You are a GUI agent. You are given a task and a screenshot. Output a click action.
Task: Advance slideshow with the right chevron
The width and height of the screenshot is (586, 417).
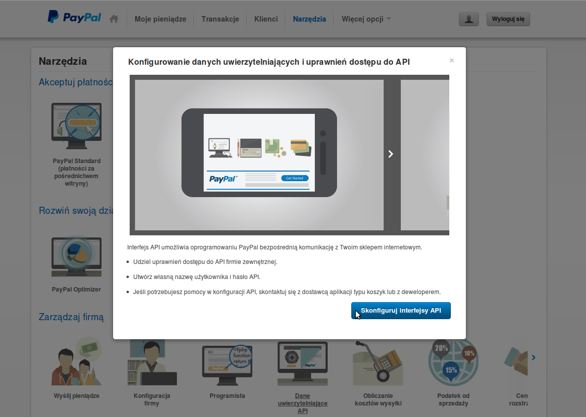390,154
